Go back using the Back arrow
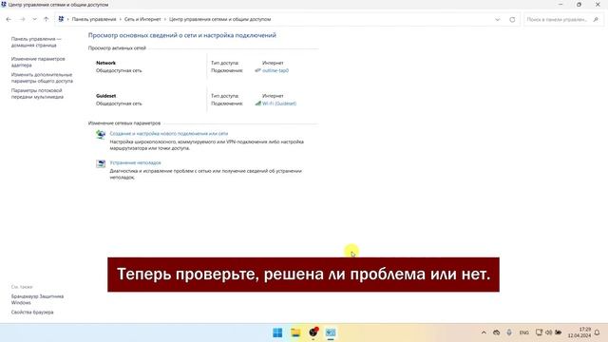Screen dimensions: 608x342 9,19
